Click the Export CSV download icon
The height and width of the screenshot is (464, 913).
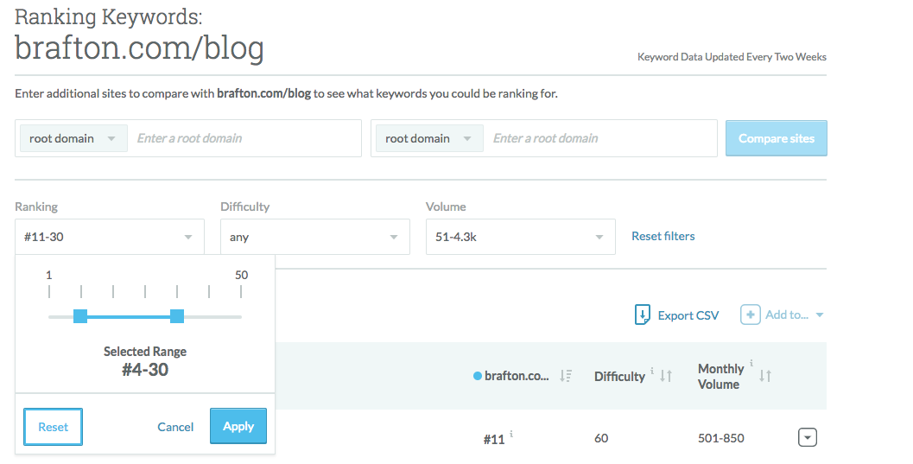point(643,315)
